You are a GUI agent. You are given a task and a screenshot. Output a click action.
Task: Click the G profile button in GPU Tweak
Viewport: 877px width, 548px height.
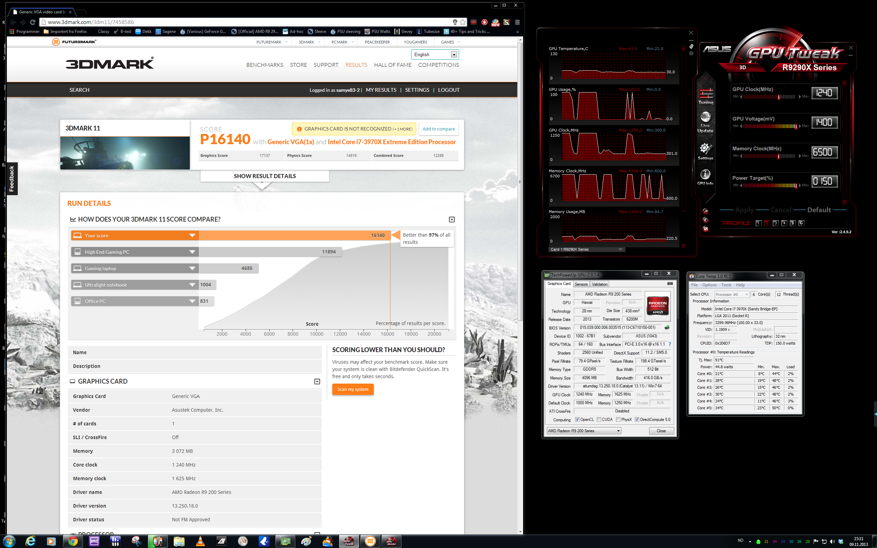coord(801,223)
